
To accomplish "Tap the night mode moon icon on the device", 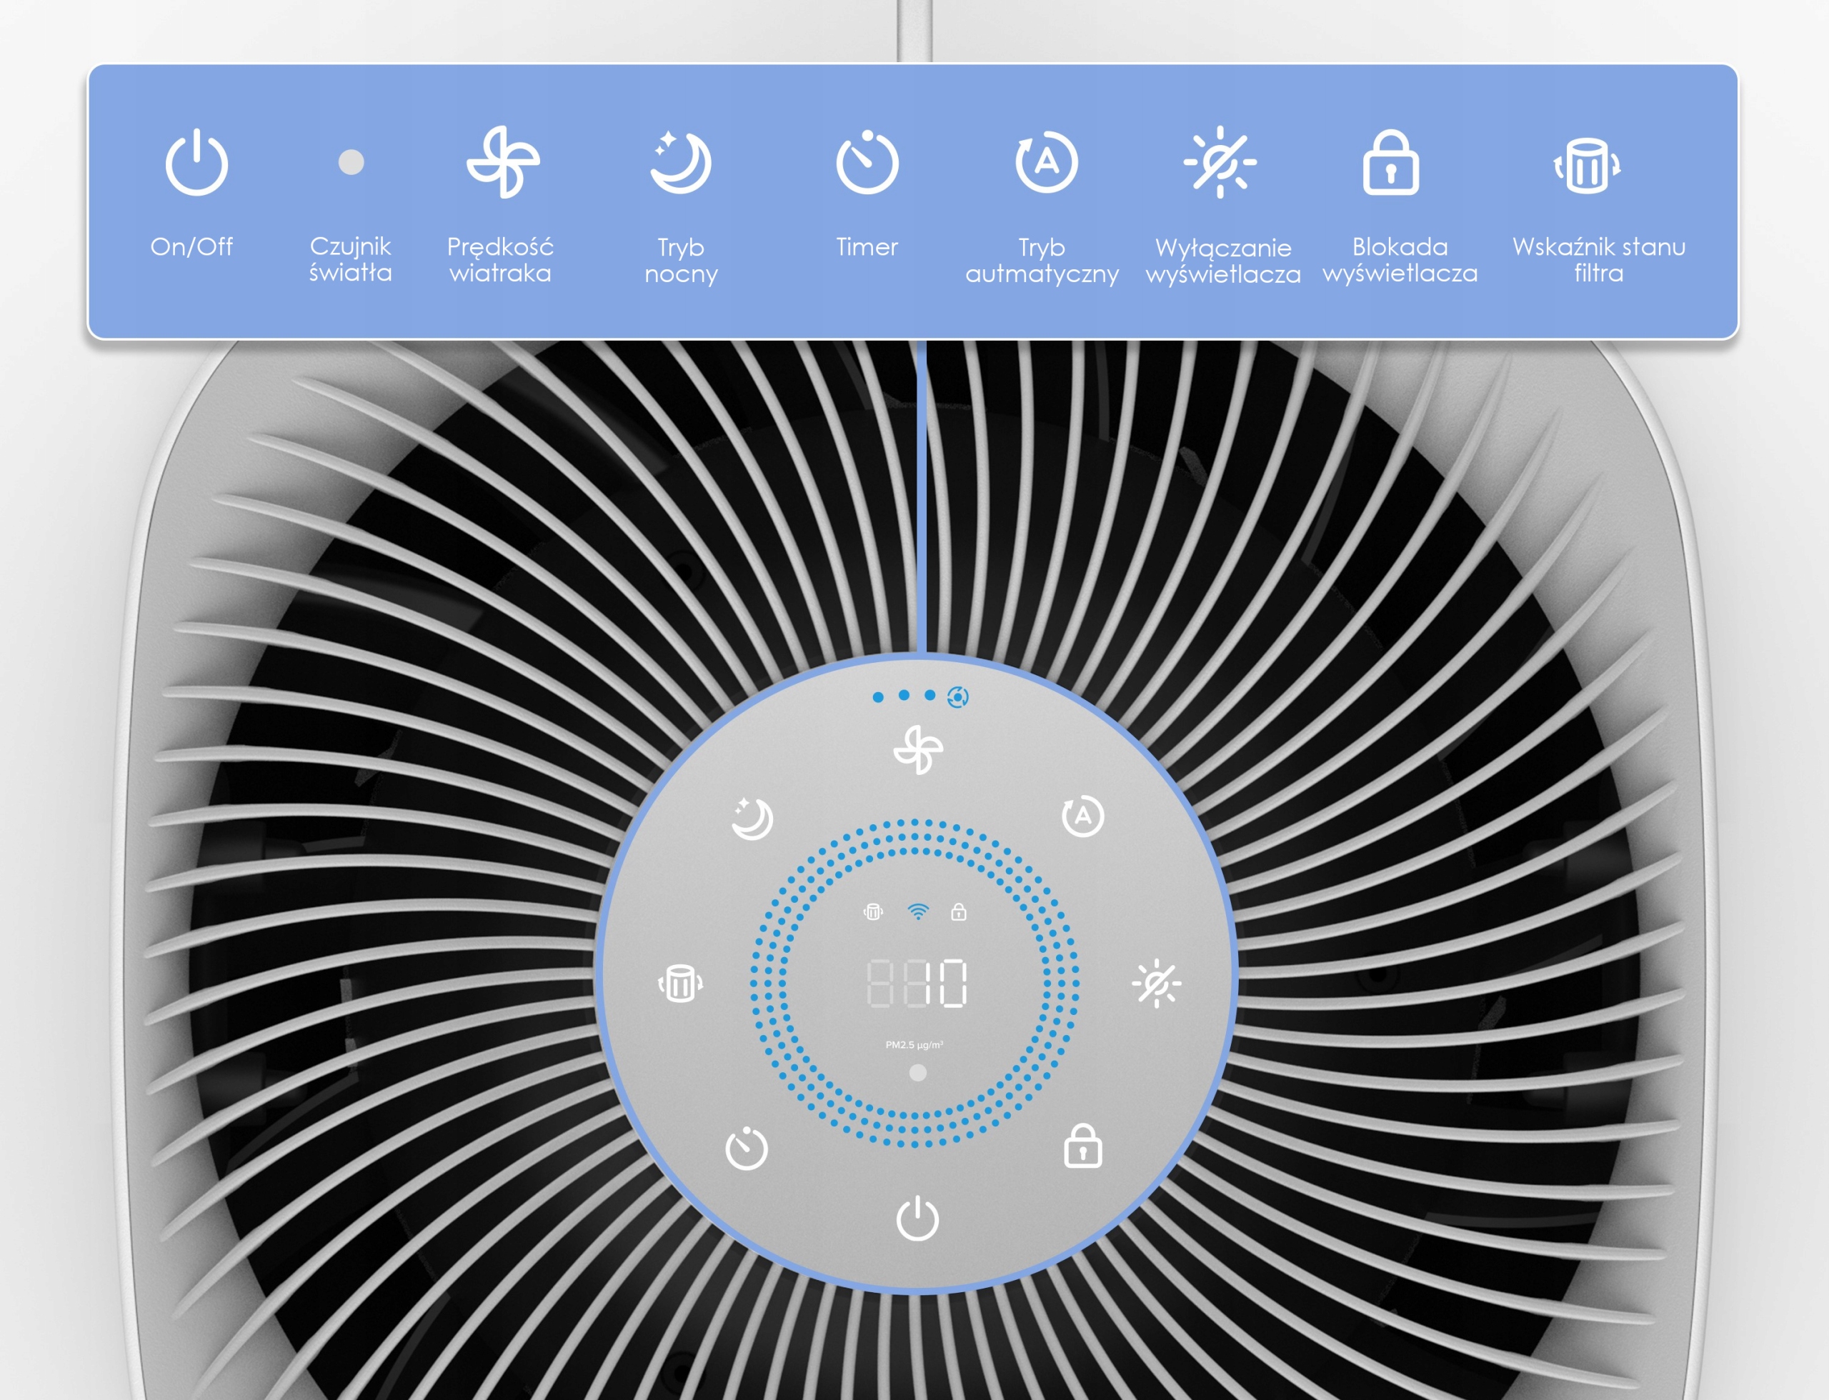I will coord(752,819).
